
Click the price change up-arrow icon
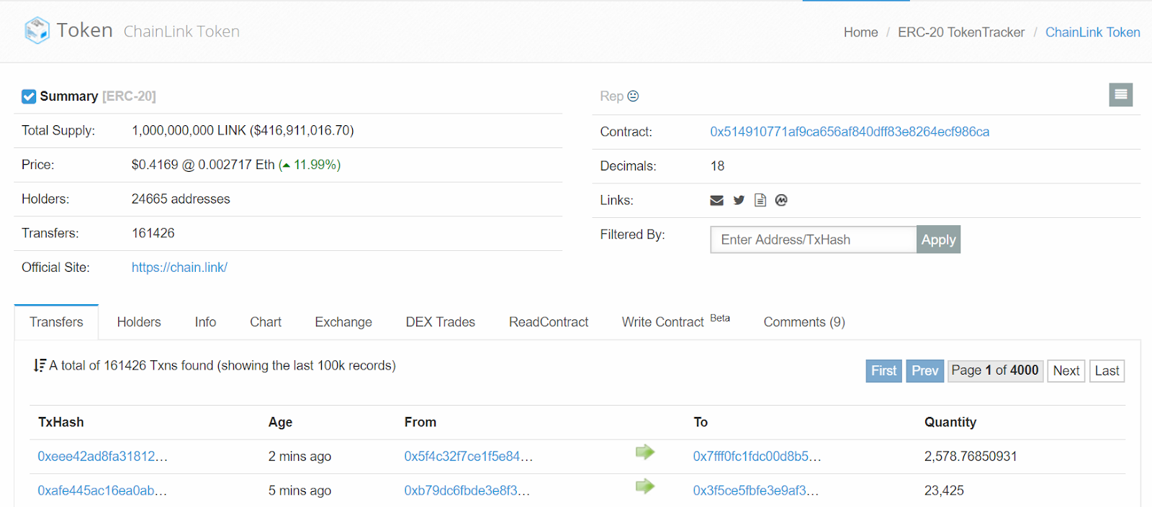(x=286, y=165)
